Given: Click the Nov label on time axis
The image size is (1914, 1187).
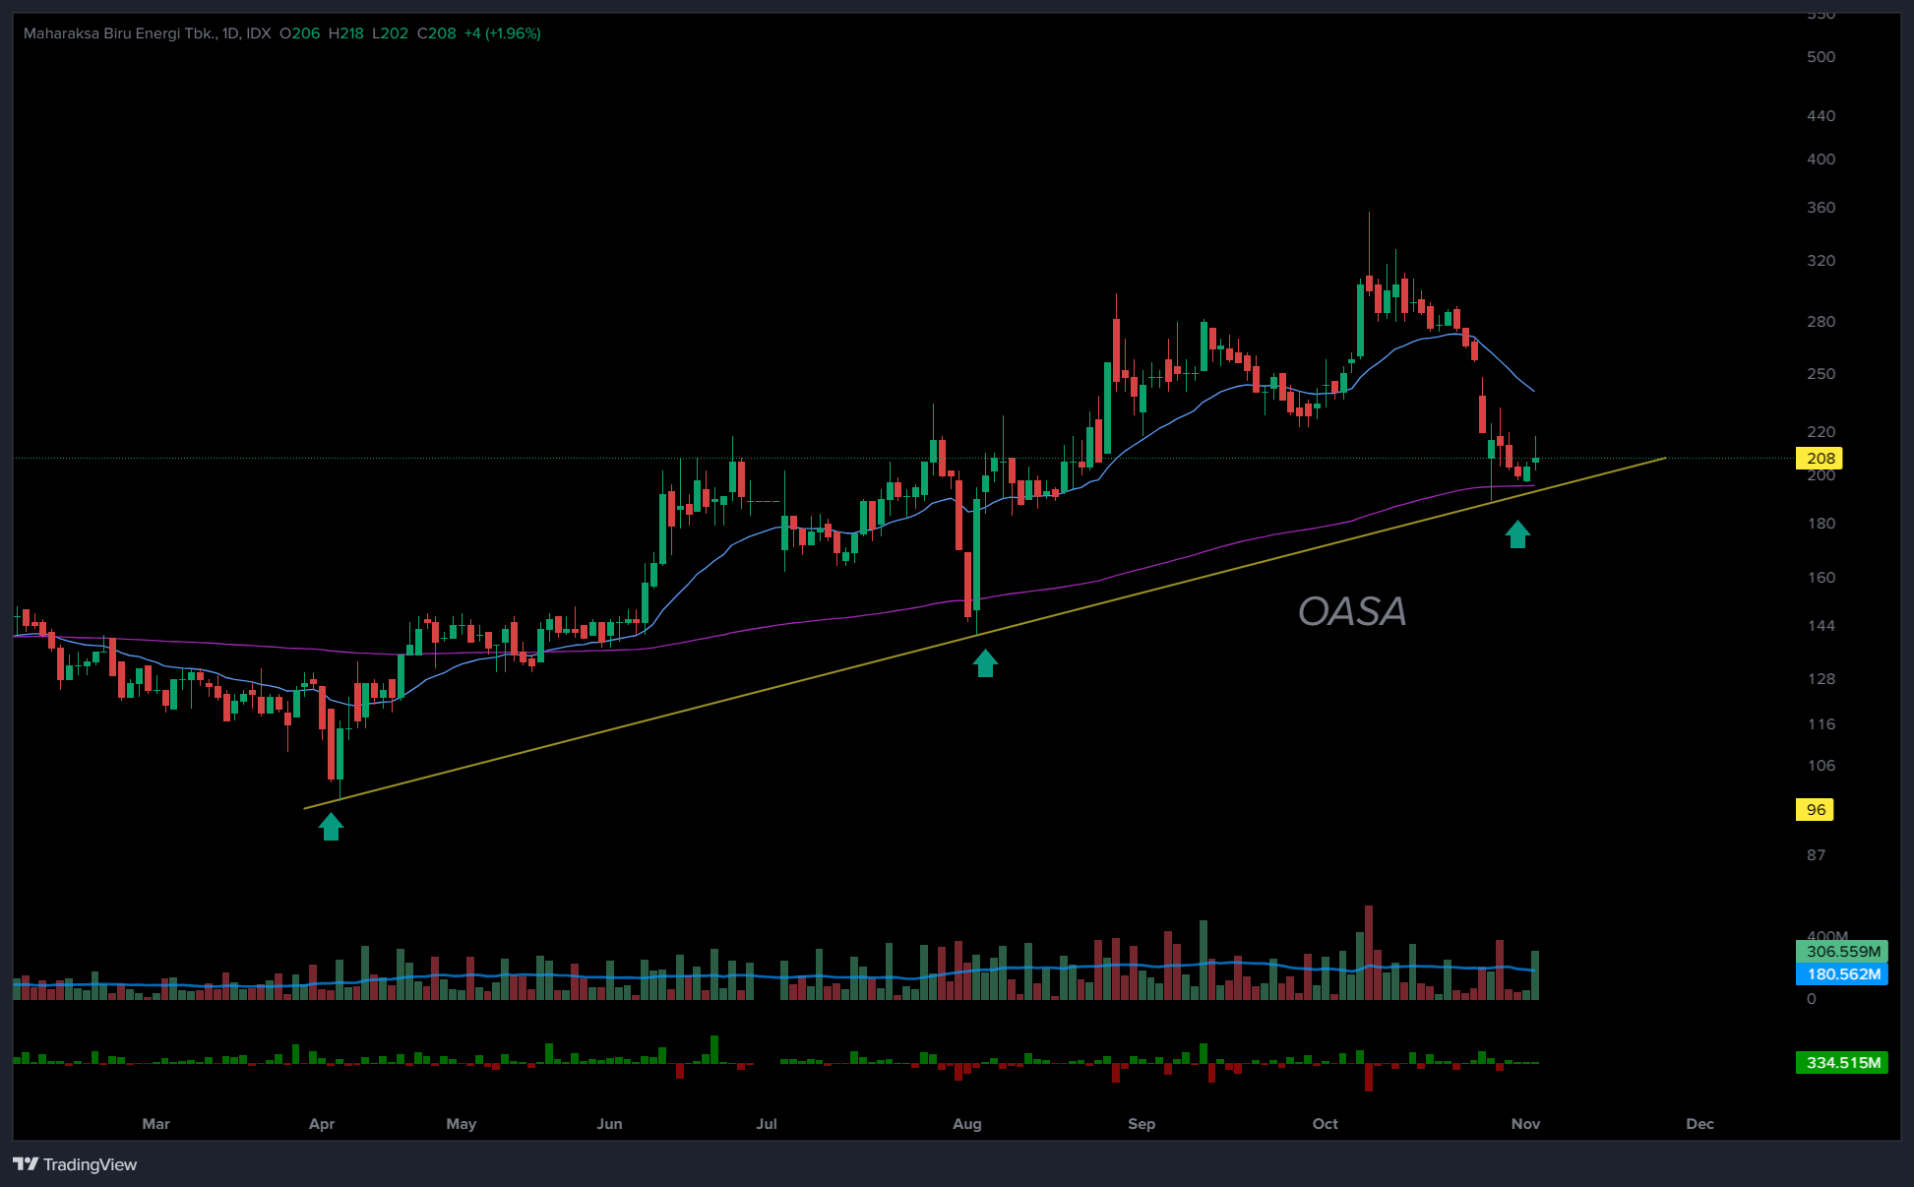Looking at the screenshot, I should [1525, 1124].
